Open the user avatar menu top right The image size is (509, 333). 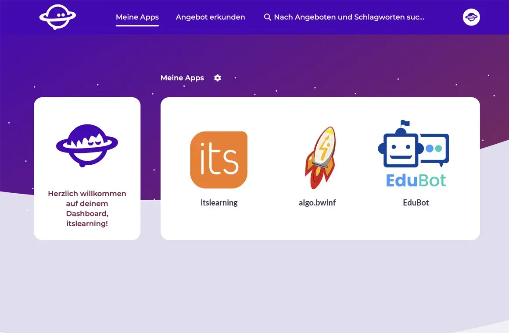[471, 17]
